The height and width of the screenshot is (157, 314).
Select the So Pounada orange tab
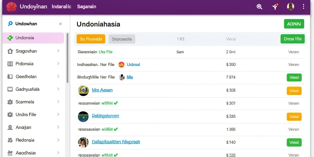[91, 39]
